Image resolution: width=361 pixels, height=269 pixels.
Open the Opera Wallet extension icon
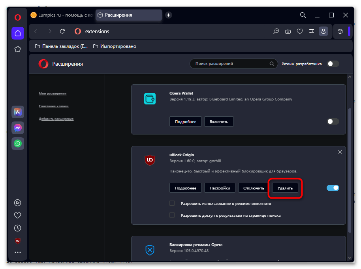tap(150, 99)
